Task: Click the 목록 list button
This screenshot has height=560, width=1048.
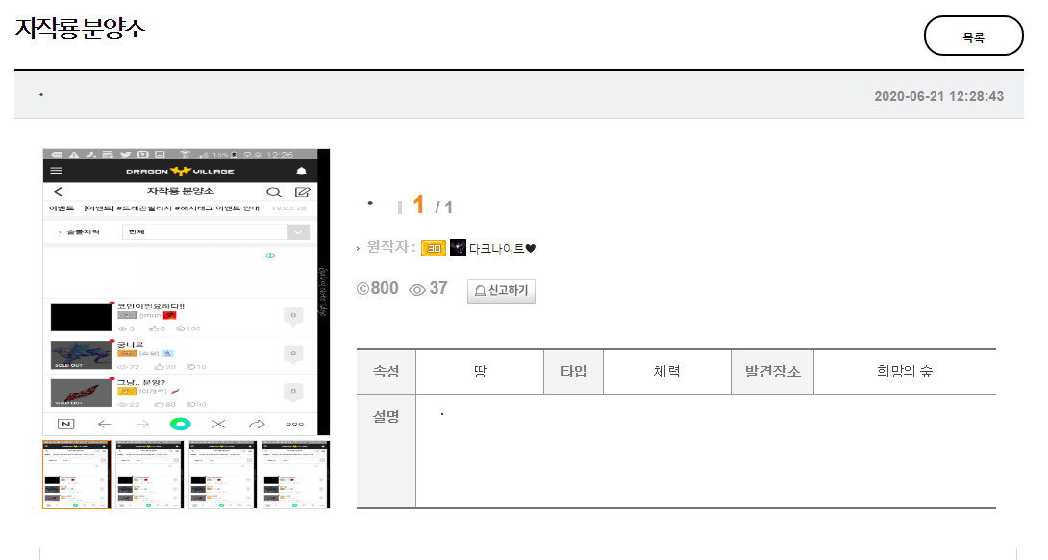Action: click(x=973, y=37)
